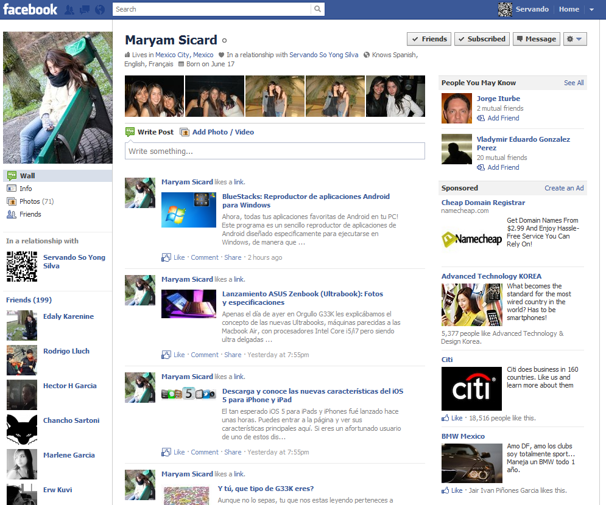Open Cheap Domain Registrar ad link
Image resolution: width=606 pixels, height=505 pixels.
(483, 203)
